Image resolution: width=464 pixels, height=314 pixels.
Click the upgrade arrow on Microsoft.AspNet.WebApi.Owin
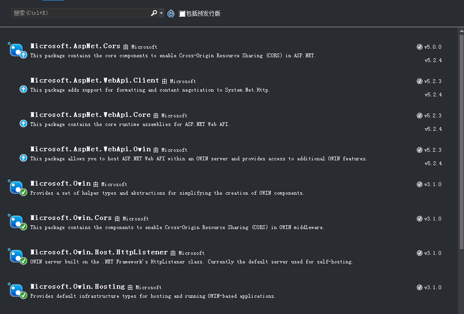23,157
